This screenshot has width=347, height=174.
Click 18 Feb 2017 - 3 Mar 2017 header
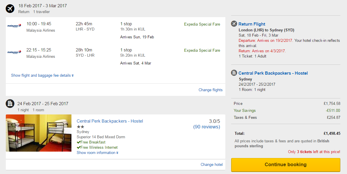pos(42,6)
